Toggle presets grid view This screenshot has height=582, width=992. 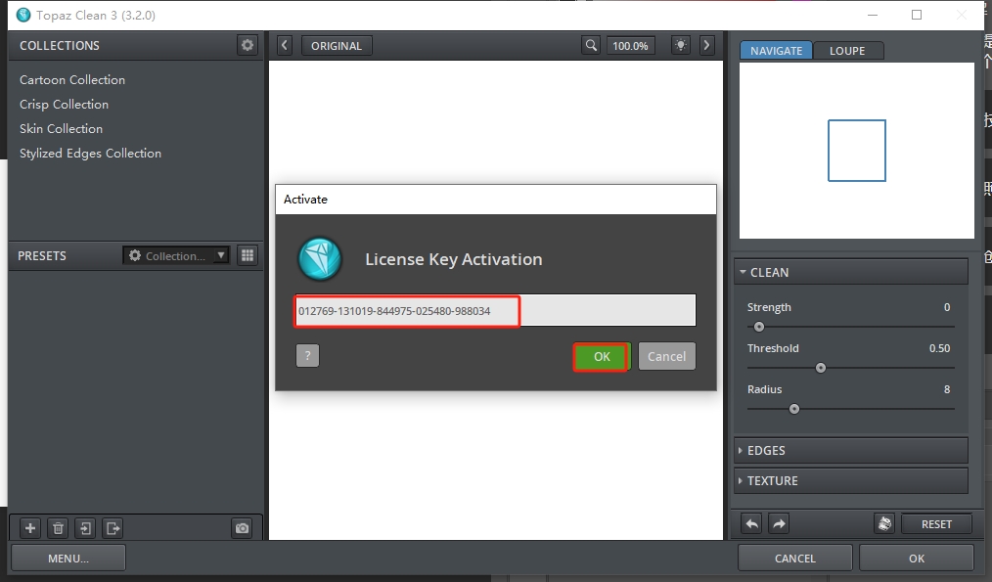click(x=248, y=255)
